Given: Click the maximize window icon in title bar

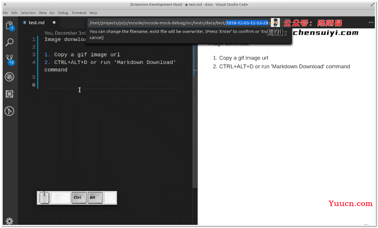Looking at the screenshot, I should pos(373,5).
